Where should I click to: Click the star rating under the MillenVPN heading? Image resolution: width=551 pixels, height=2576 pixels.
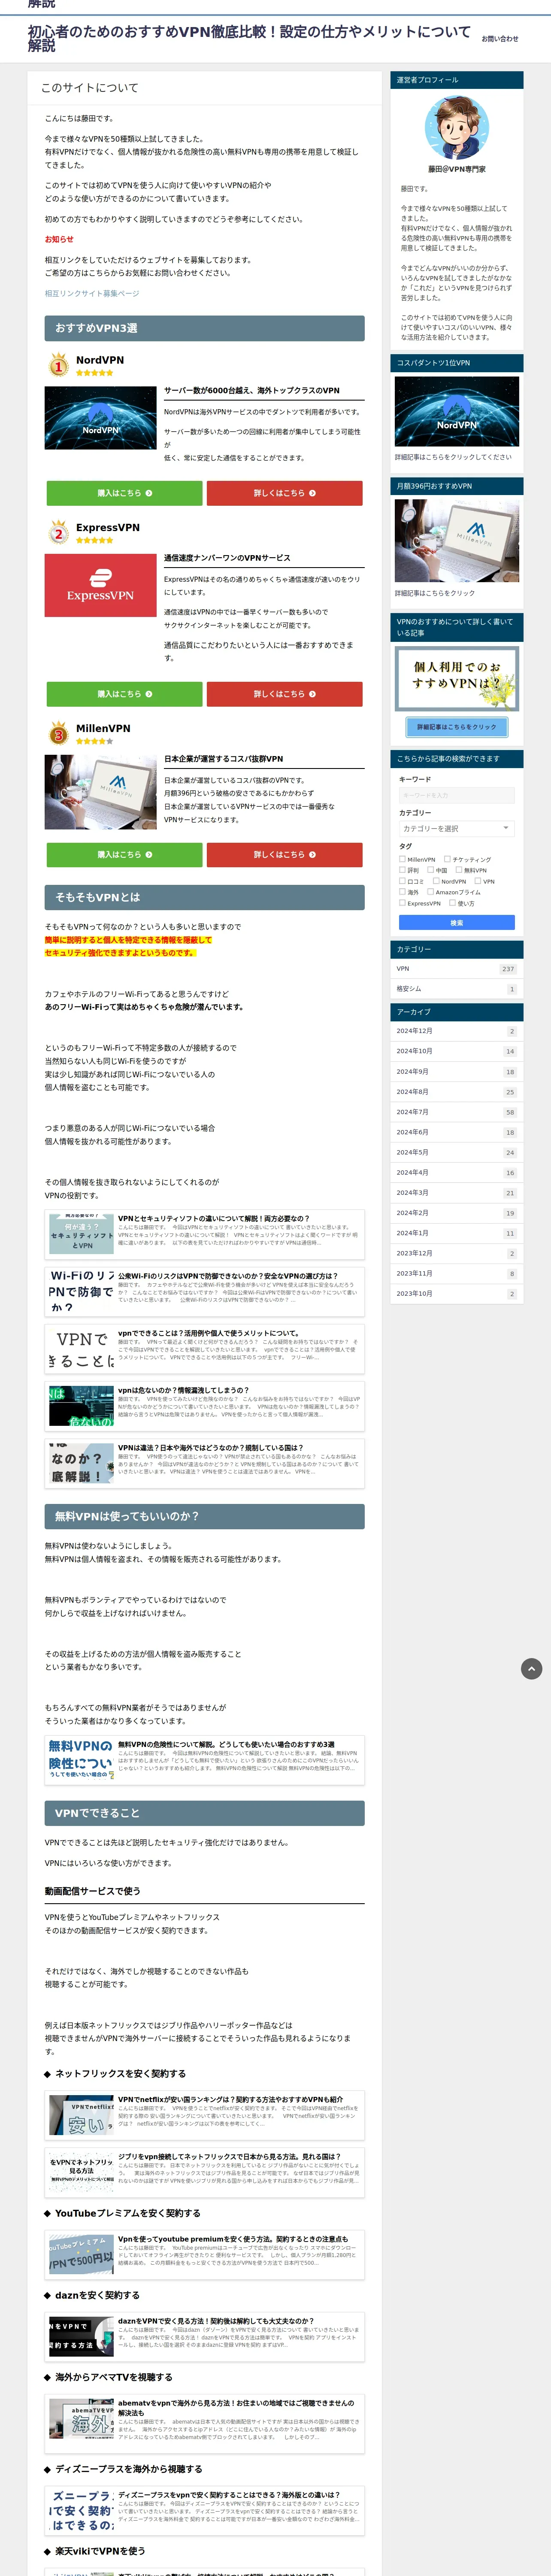[94, 741]
